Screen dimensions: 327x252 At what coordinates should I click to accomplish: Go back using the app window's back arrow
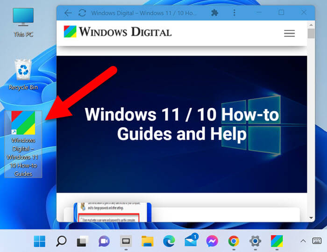[x=68, y=13]
